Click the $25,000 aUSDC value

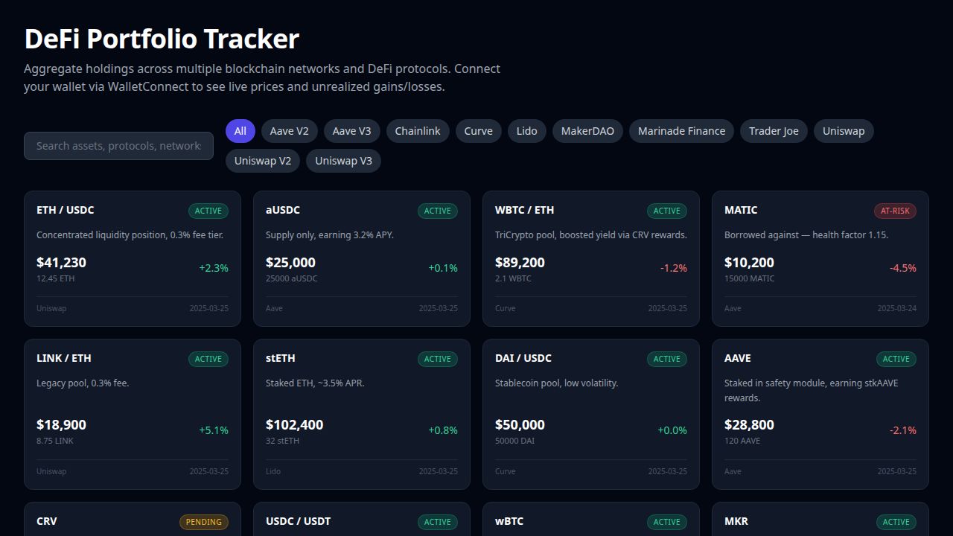point(290,262)
